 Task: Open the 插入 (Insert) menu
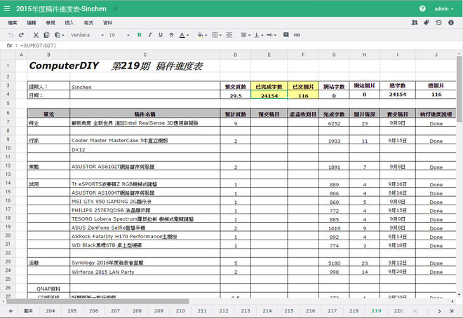[x=69, y=22]
